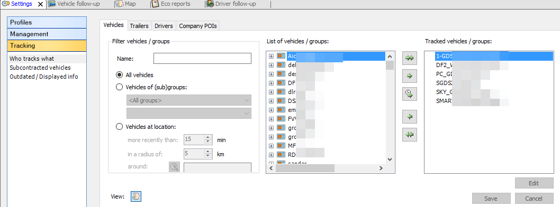Click the location search magnifier icon
This screenshot has width=560, height=207.
[x=174, y=167]
